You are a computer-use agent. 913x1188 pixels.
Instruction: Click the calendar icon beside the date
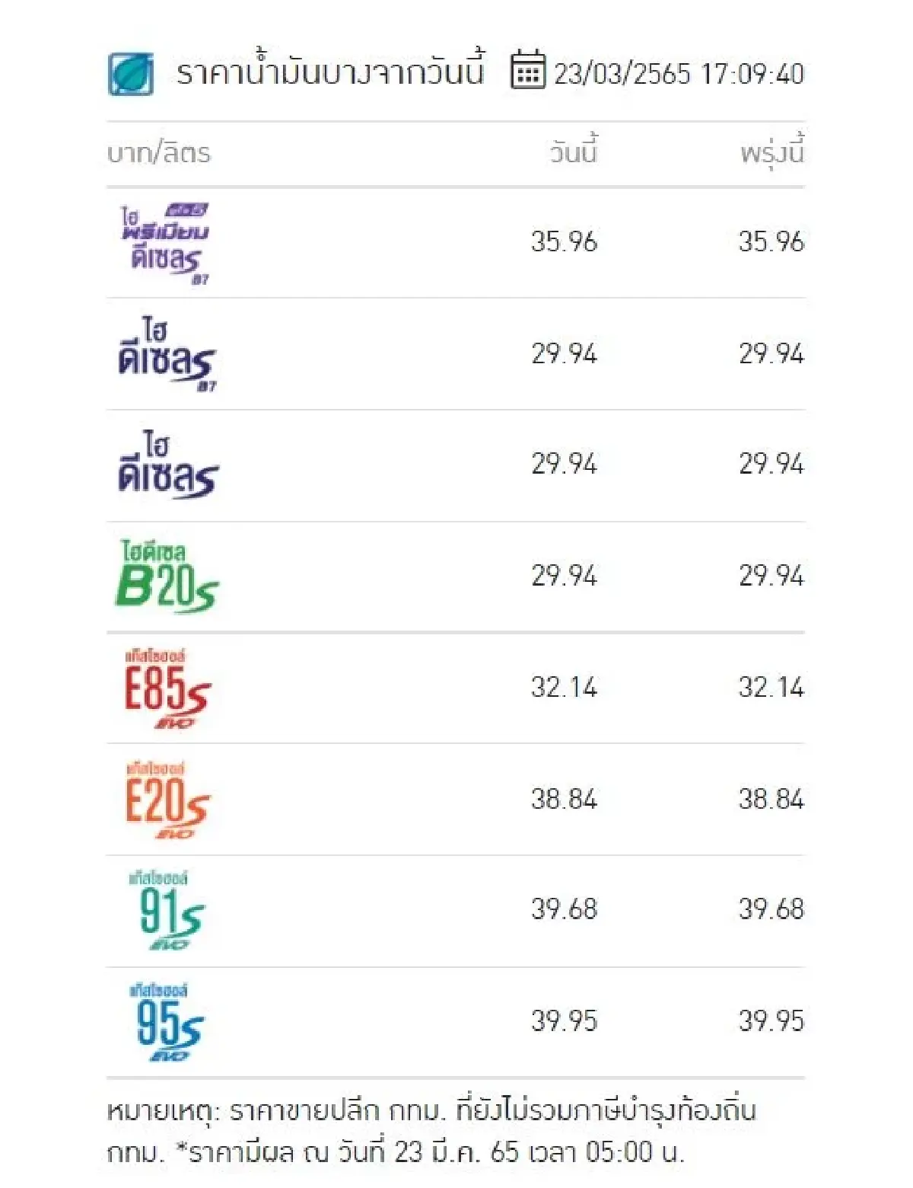(x=527, y=70)
